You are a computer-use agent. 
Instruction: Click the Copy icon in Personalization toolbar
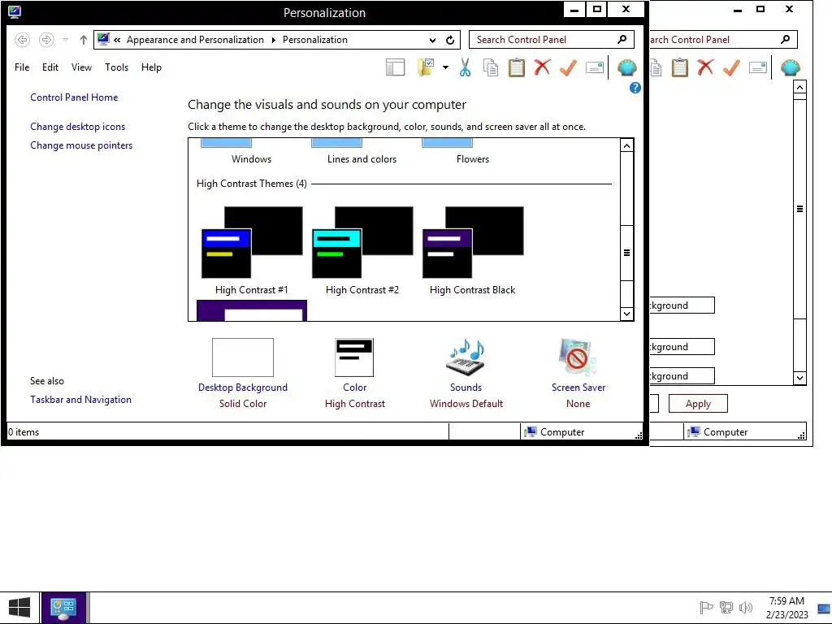(491, 67)
